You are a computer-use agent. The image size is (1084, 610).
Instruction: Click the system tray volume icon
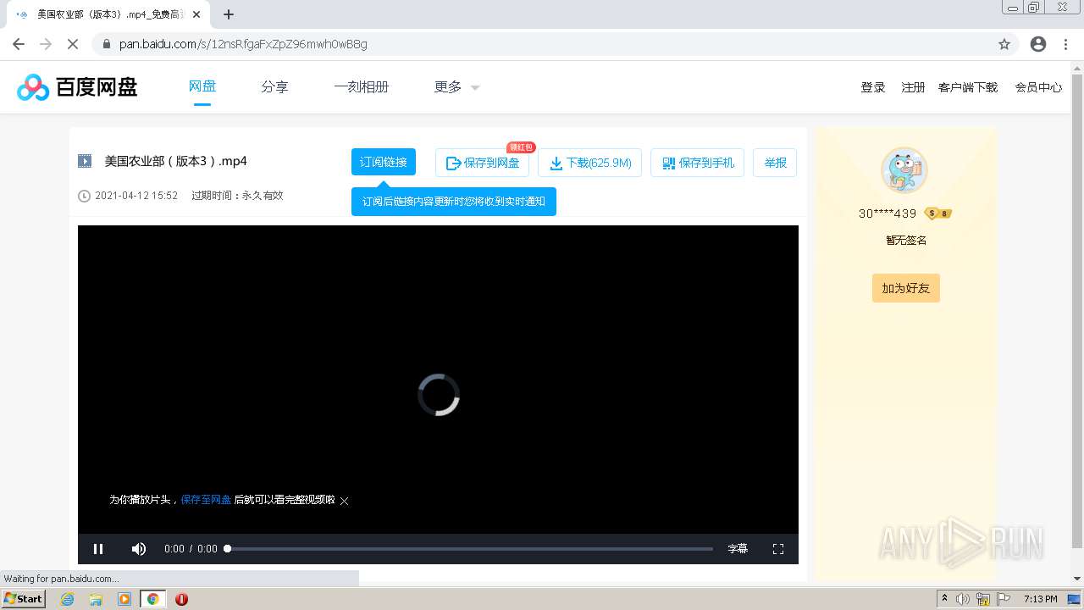click(x=963, y=599)
